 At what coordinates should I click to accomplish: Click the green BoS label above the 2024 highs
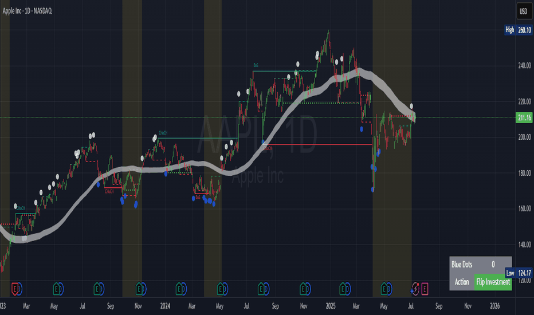click(x=256, y=65)
